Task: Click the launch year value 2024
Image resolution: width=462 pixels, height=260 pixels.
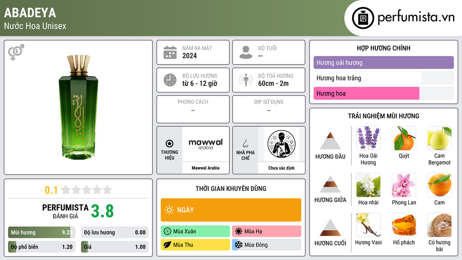Action: (x=189, y=56)
